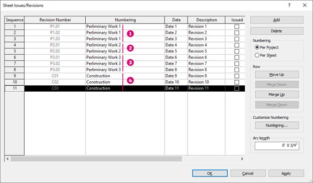Click the Date 7 cell
The image size is (313, 183).
click(176, 64)
